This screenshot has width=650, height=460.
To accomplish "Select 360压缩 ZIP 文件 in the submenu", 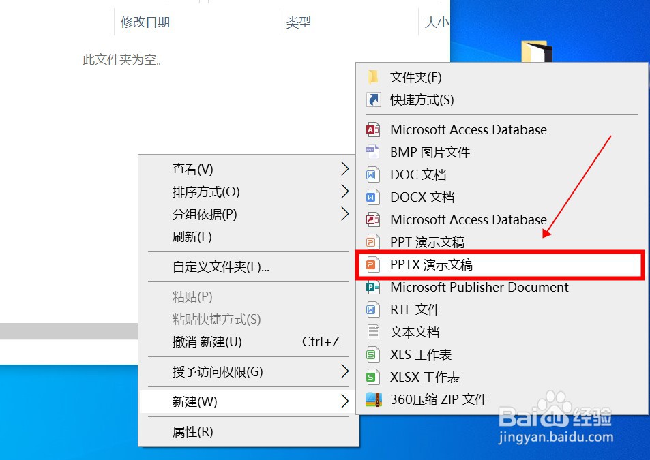I will 502,399.
